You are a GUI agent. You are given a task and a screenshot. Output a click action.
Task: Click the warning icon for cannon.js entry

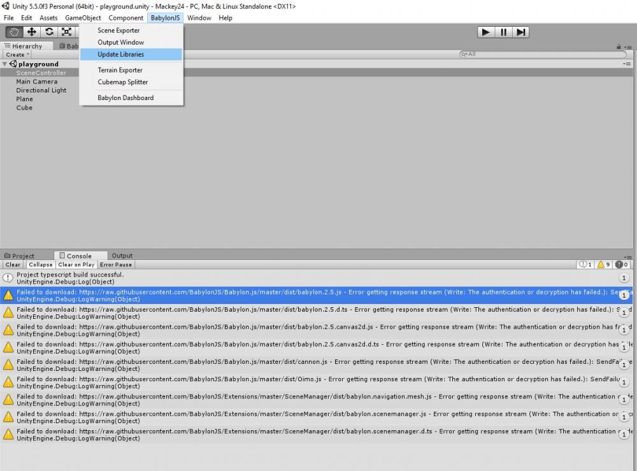coord(8,365)
